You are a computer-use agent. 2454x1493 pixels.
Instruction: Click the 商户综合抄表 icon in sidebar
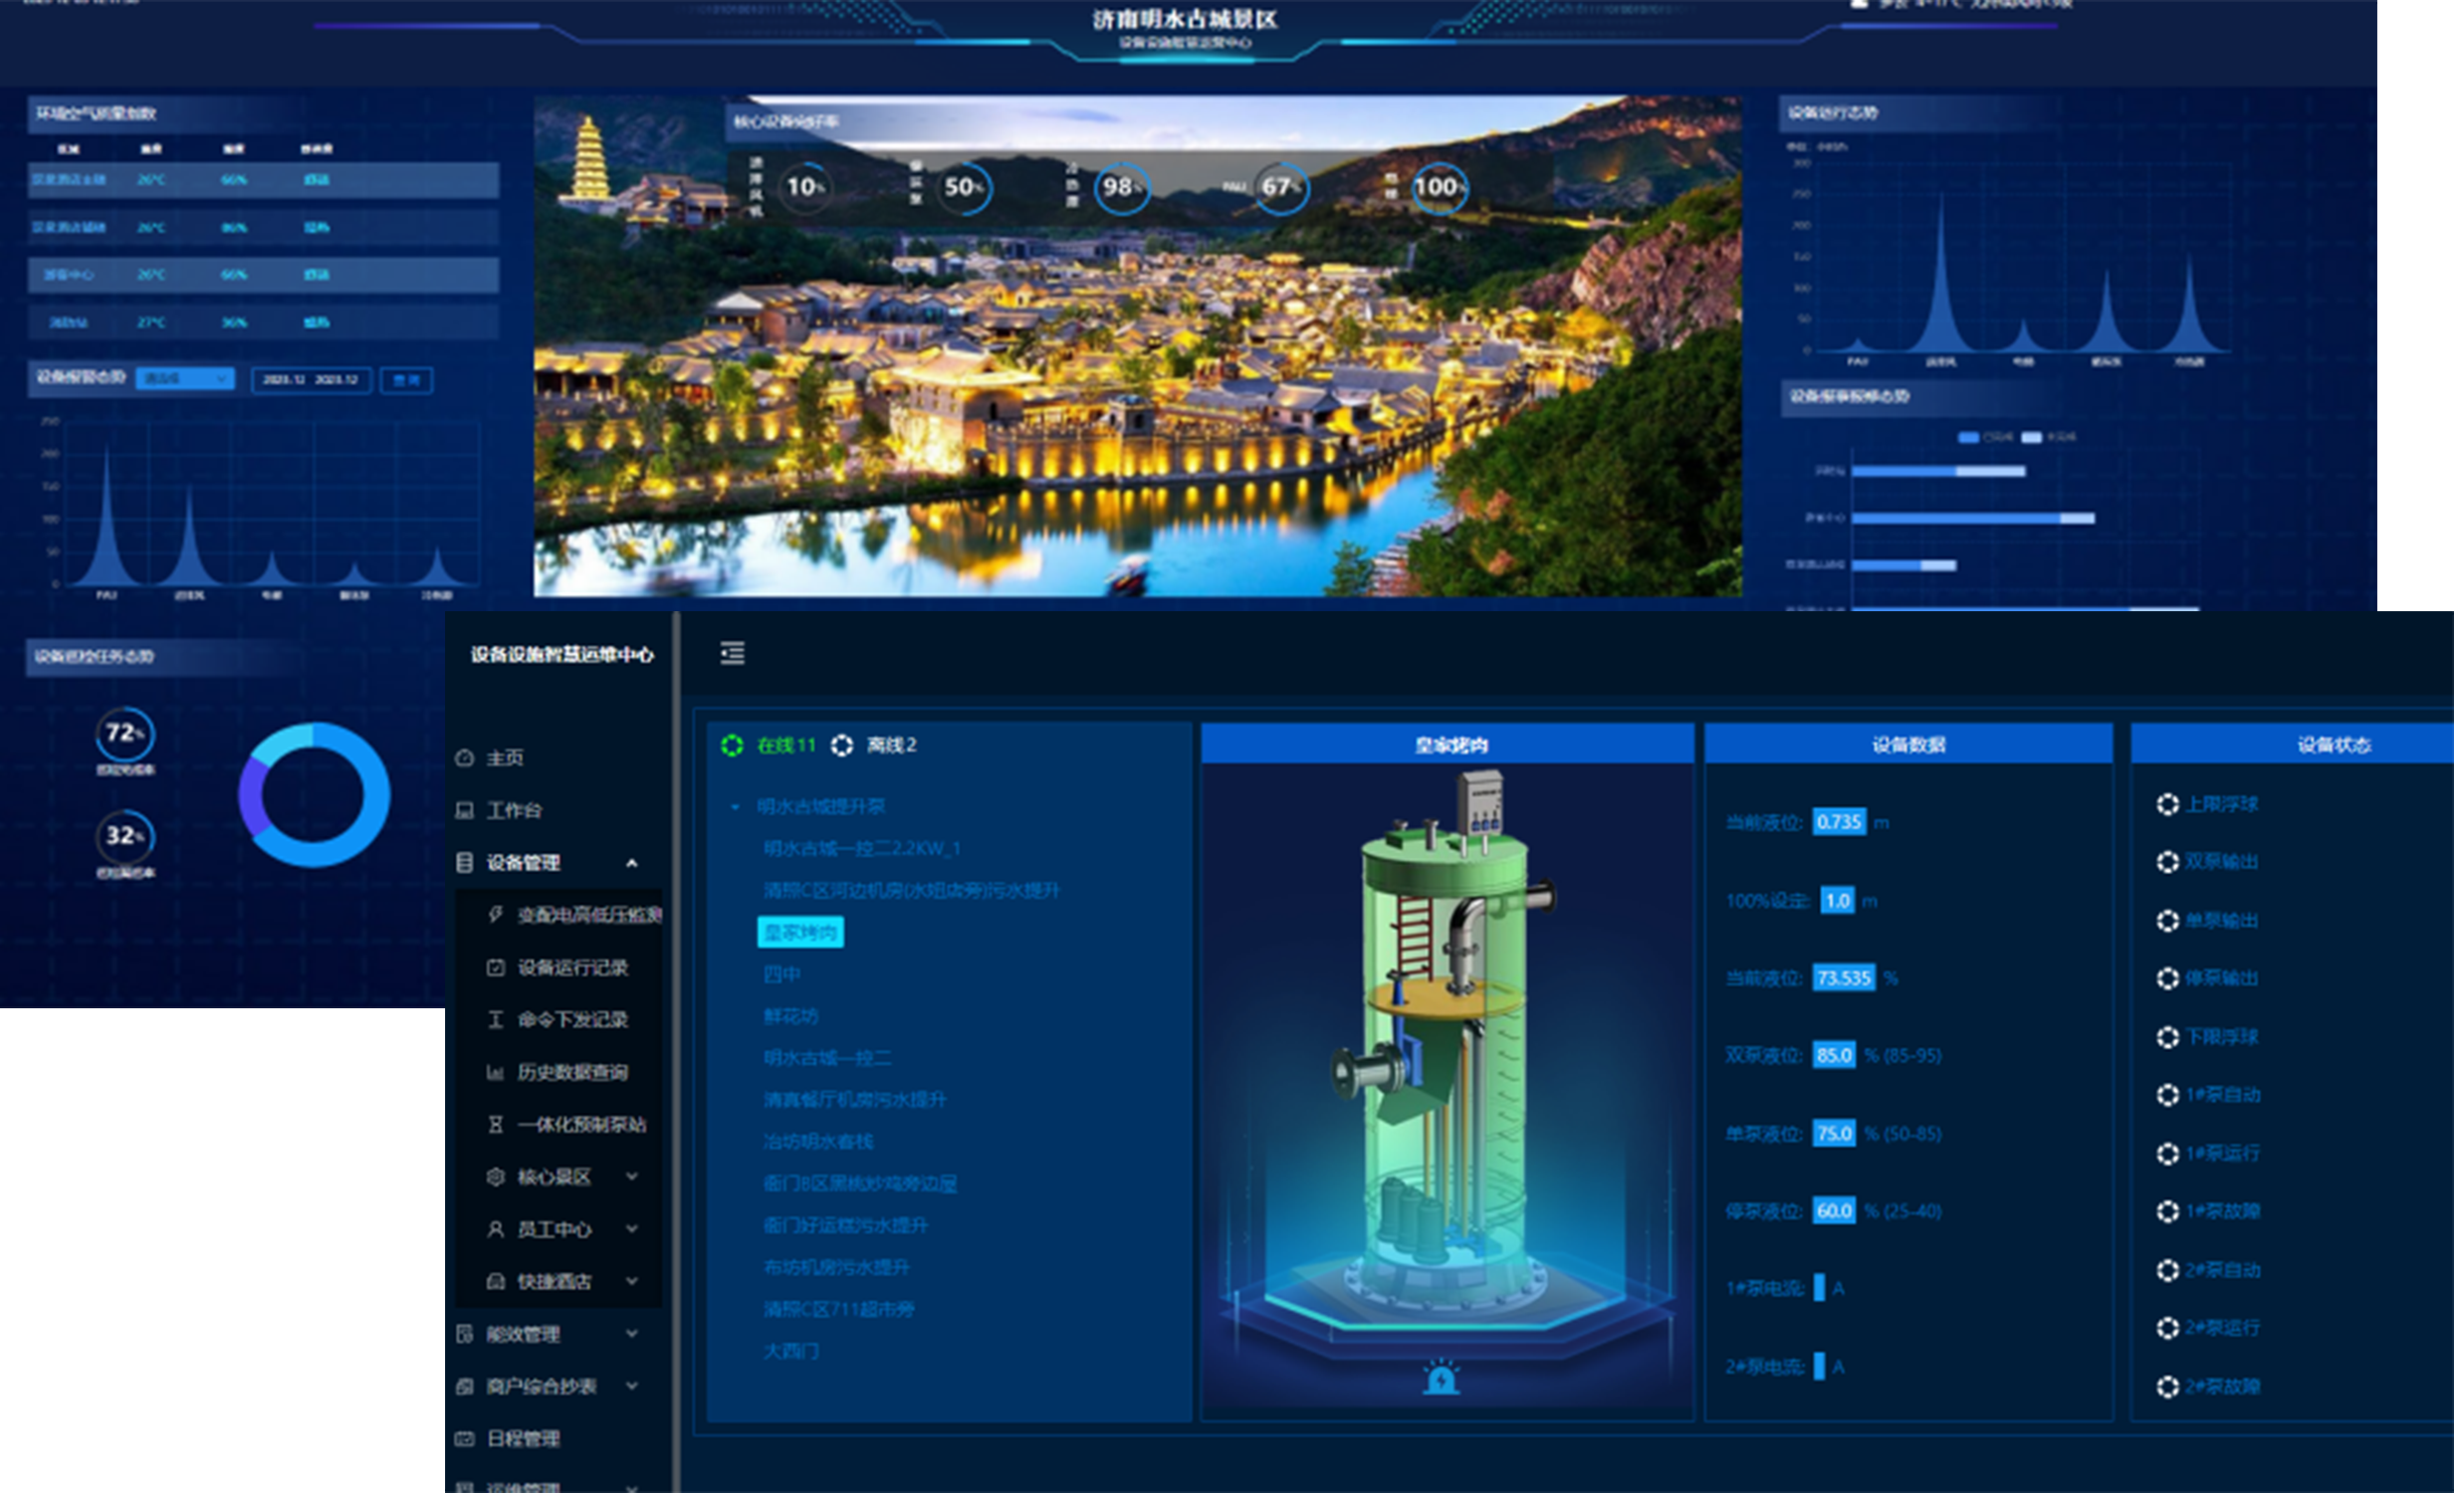[464, 1386]
